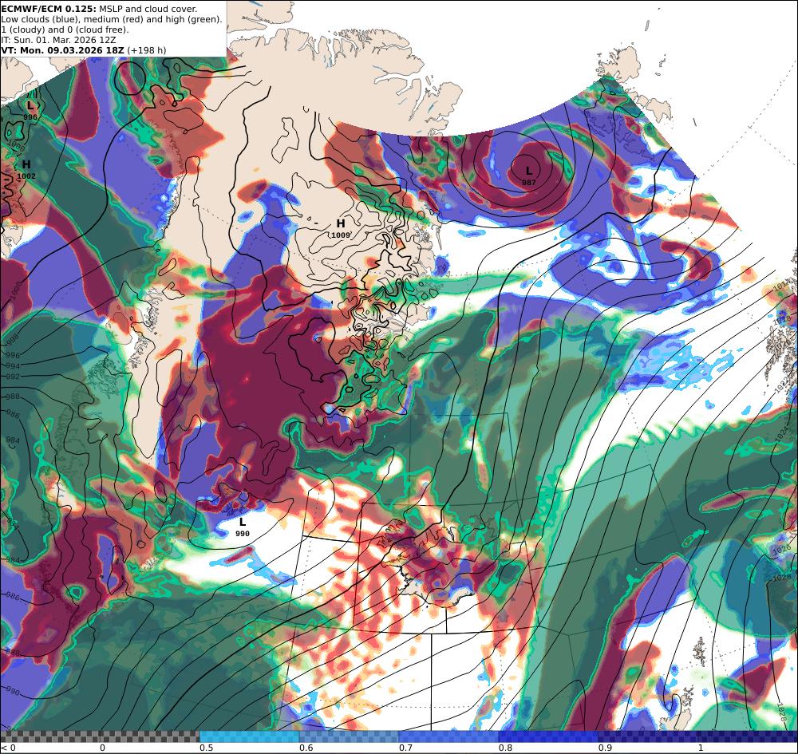Click the "992" isobar label

click(12, 377)
